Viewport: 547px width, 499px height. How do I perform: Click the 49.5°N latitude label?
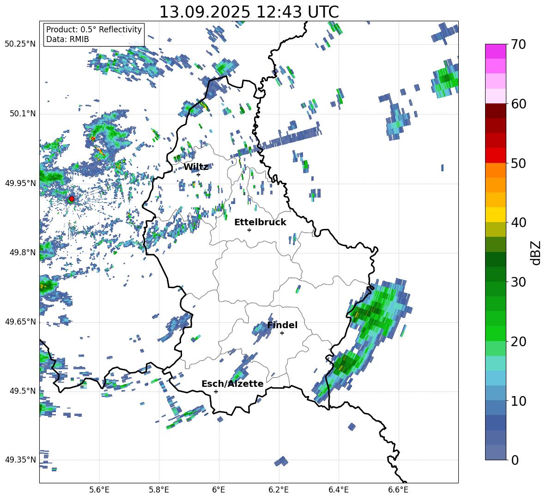tap(22, 391)
